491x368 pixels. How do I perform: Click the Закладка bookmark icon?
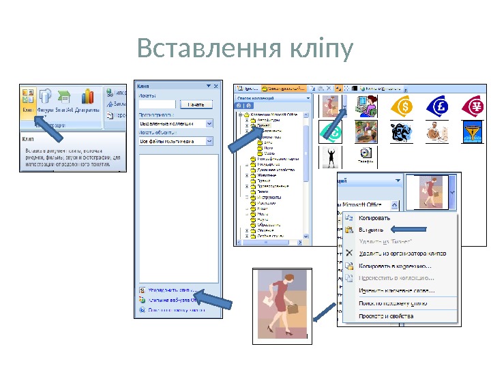(110, 104)
